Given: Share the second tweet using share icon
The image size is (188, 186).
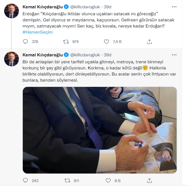Looking at the screenshot, I should click(149, 180).
